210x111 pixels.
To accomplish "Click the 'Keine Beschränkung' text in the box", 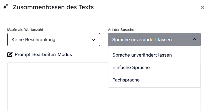I will tap(33, 40).
